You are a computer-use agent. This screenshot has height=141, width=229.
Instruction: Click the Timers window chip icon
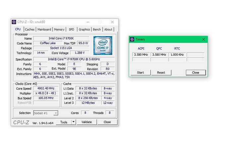pyautogui.click(x=132, y=39)
